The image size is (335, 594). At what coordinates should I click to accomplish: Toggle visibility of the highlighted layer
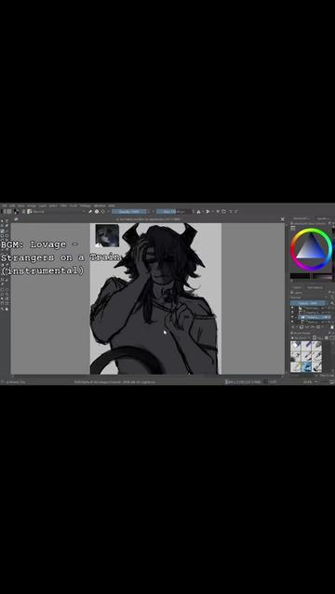292,317
